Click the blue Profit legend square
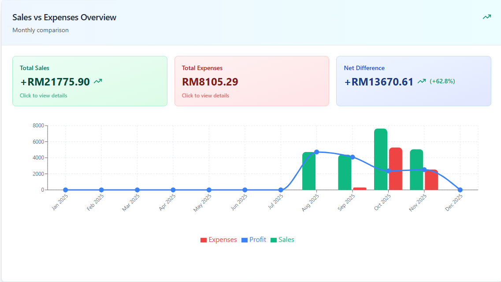Screen dimensions: 501x282 (245, 239)
